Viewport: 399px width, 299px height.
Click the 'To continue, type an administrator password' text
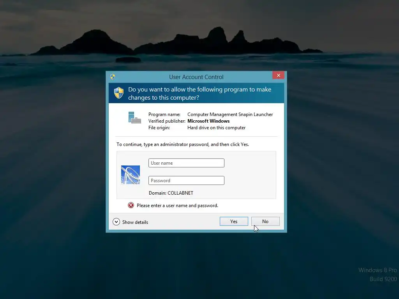pos(183,144)
